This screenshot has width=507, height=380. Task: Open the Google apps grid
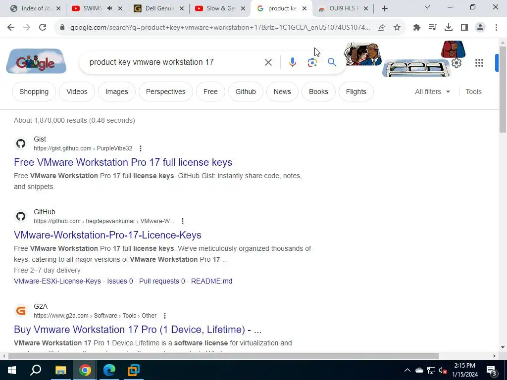pos(479,63)
